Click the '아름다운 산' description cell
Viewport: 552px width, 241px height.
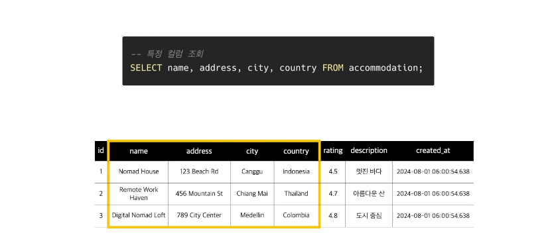coord(369,193)
